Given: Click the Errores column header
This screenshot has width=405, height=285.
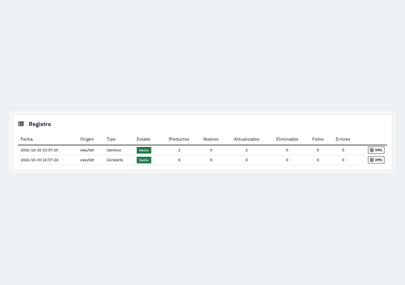Looking at the screenshot, I should tap(343, 139).
